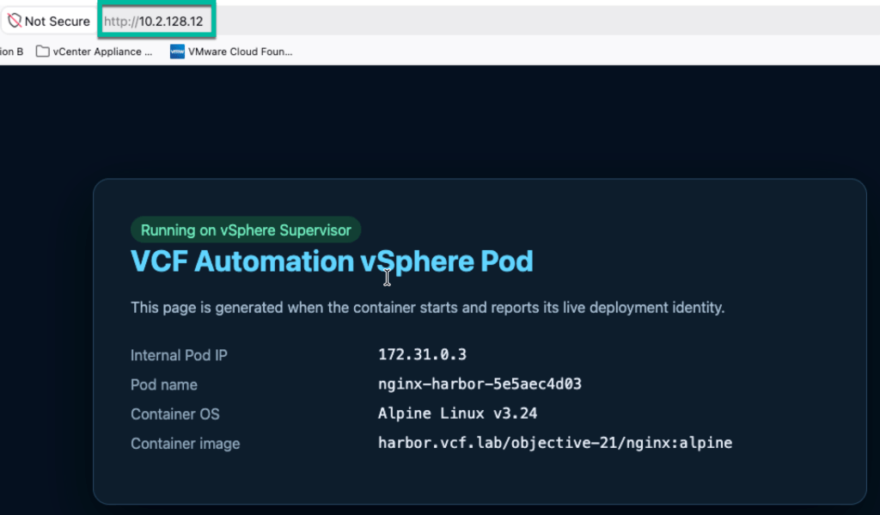Select the harbor.vcf.lab/objective-21/nginx:alpine image value
Screen dimensions: 880x515
pos(555,443)
